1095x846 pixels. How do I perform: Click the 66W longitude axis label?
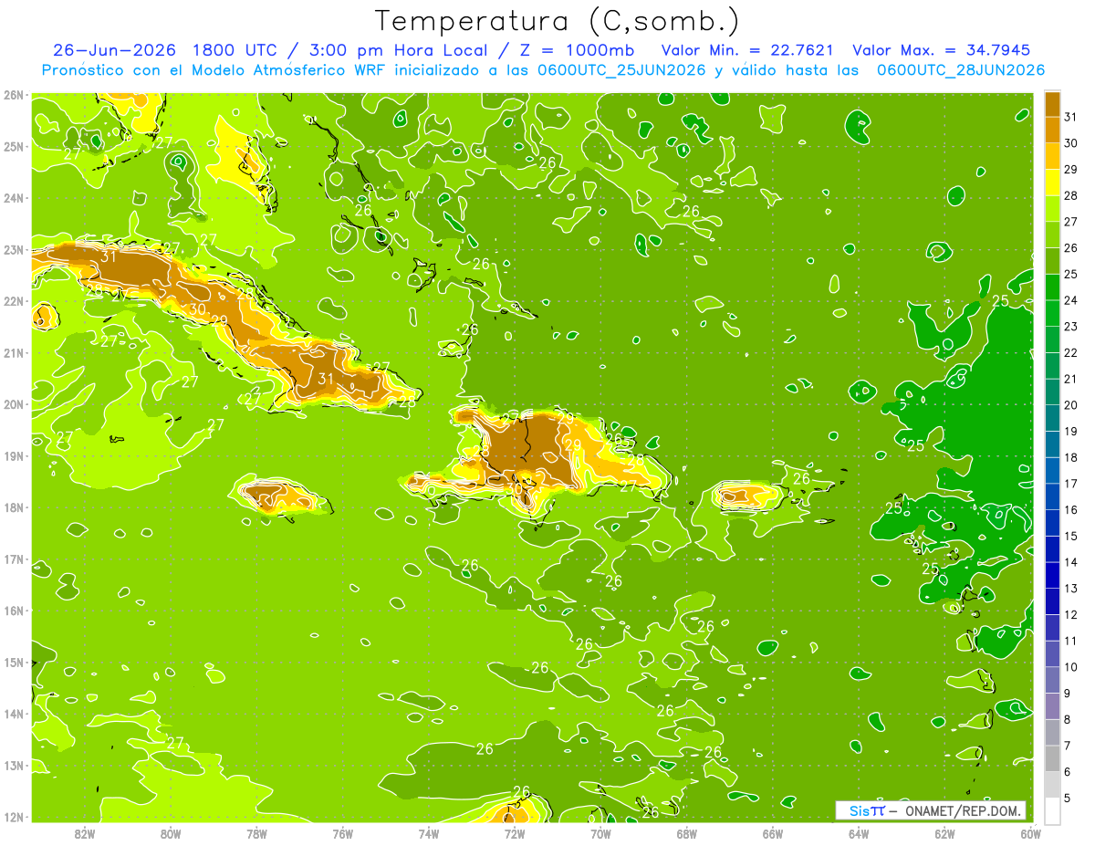(773, 834)
